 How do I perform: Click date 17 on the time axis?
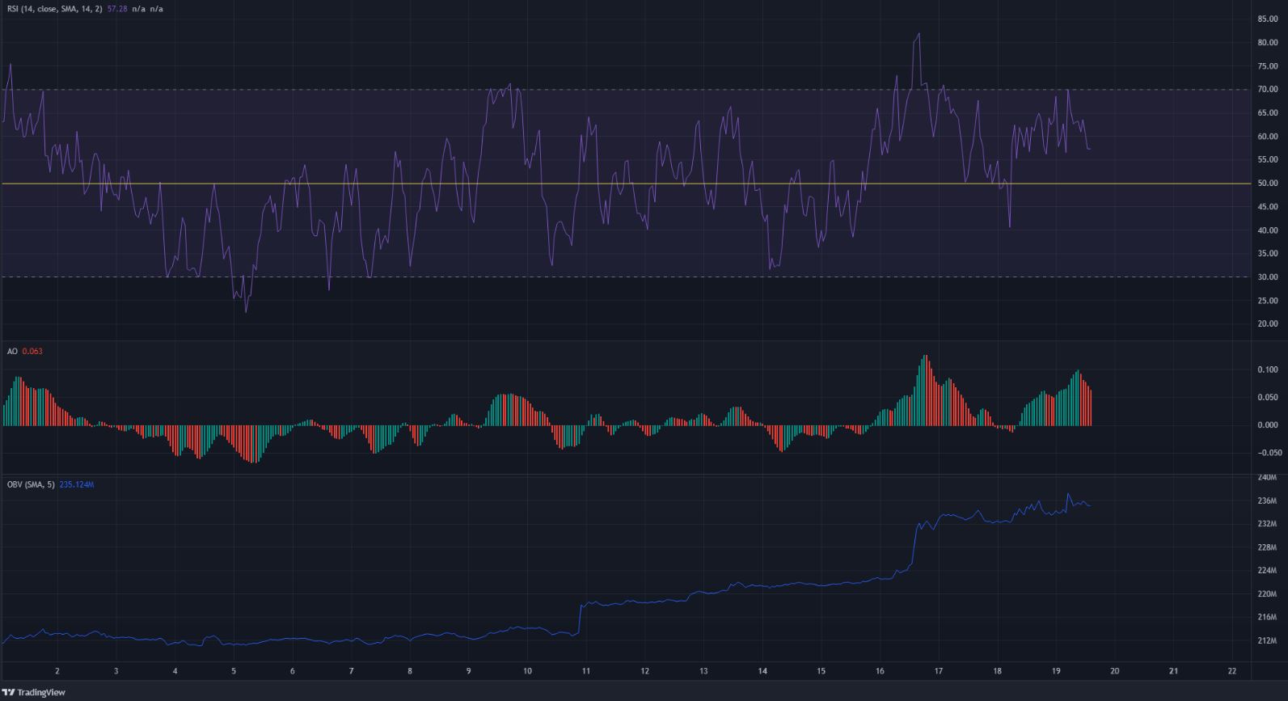939,671
